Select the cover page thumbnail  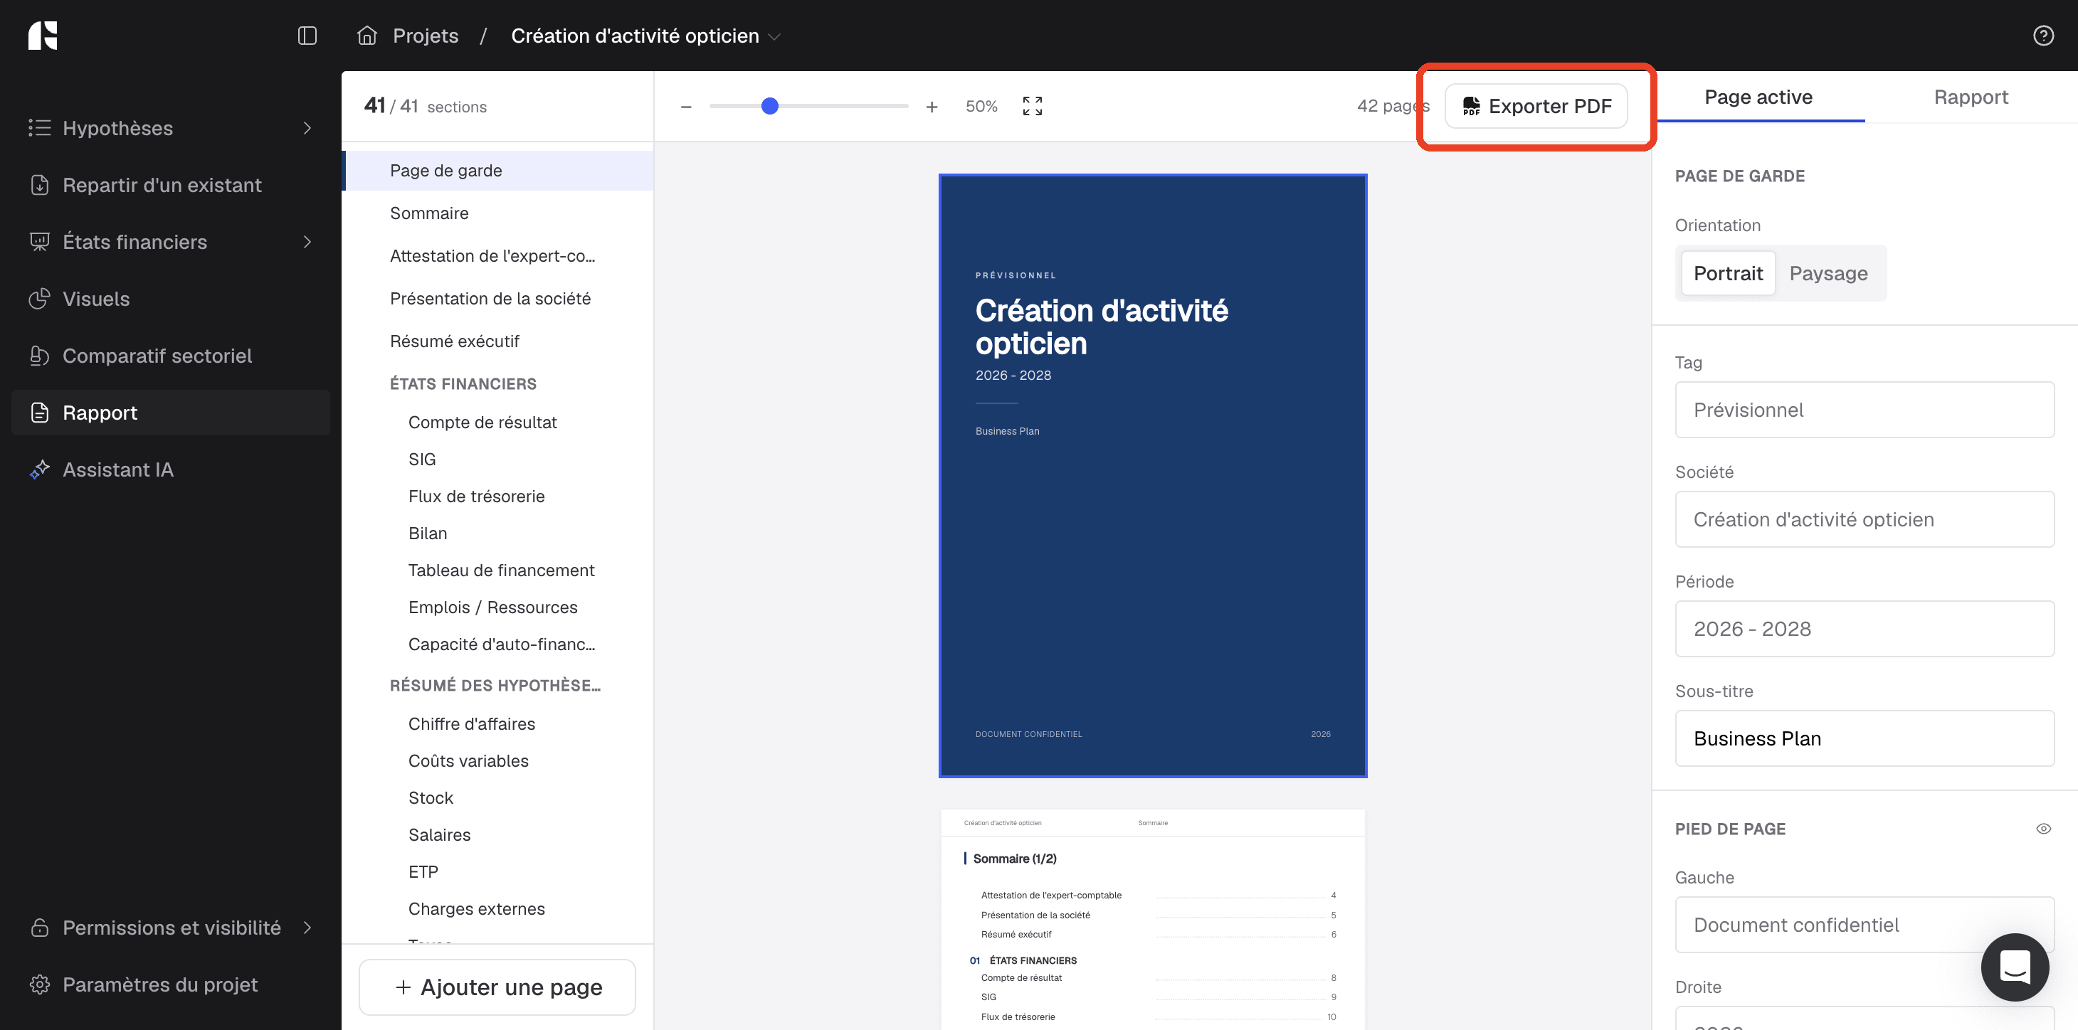click(1153, 476)
